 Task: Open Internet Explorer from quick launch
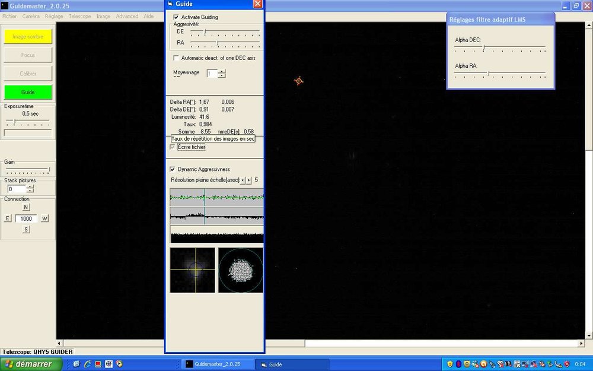point(88,364)
